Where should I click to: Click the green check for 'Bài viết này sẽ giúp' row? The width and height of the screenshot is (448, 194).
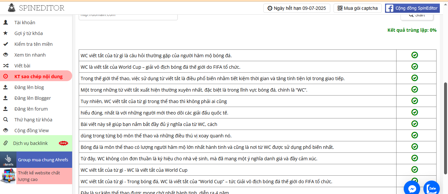415,124
